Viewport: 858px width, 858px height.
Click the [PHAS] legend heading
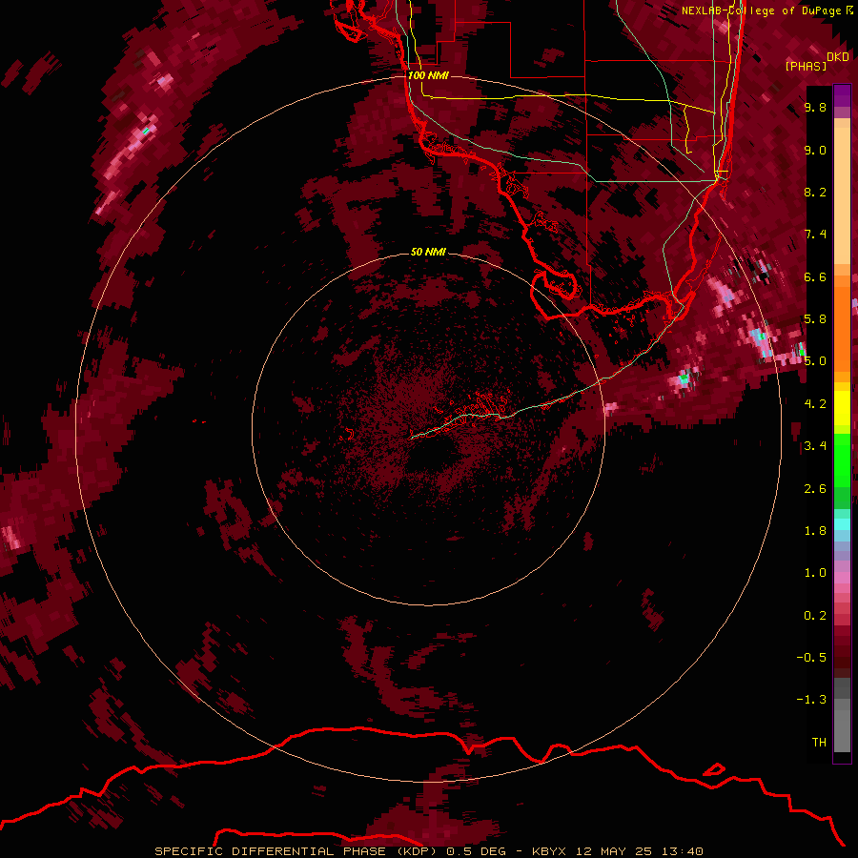coord(806,66)
